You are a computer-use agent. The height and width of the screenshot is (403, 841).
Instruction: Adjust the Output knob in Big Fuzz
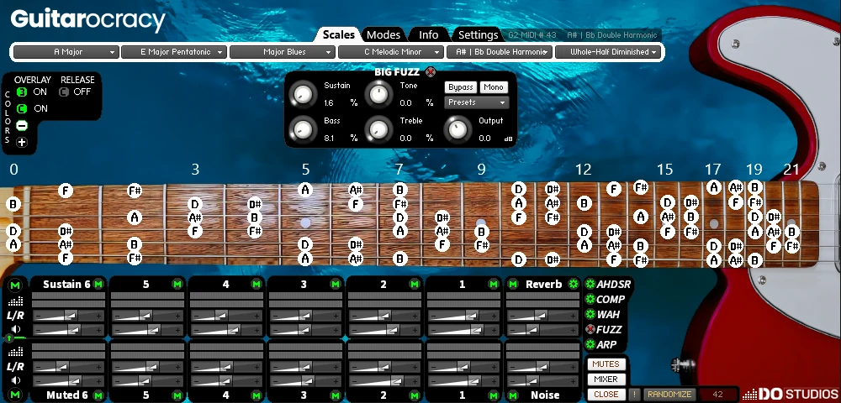click(458, 129)
